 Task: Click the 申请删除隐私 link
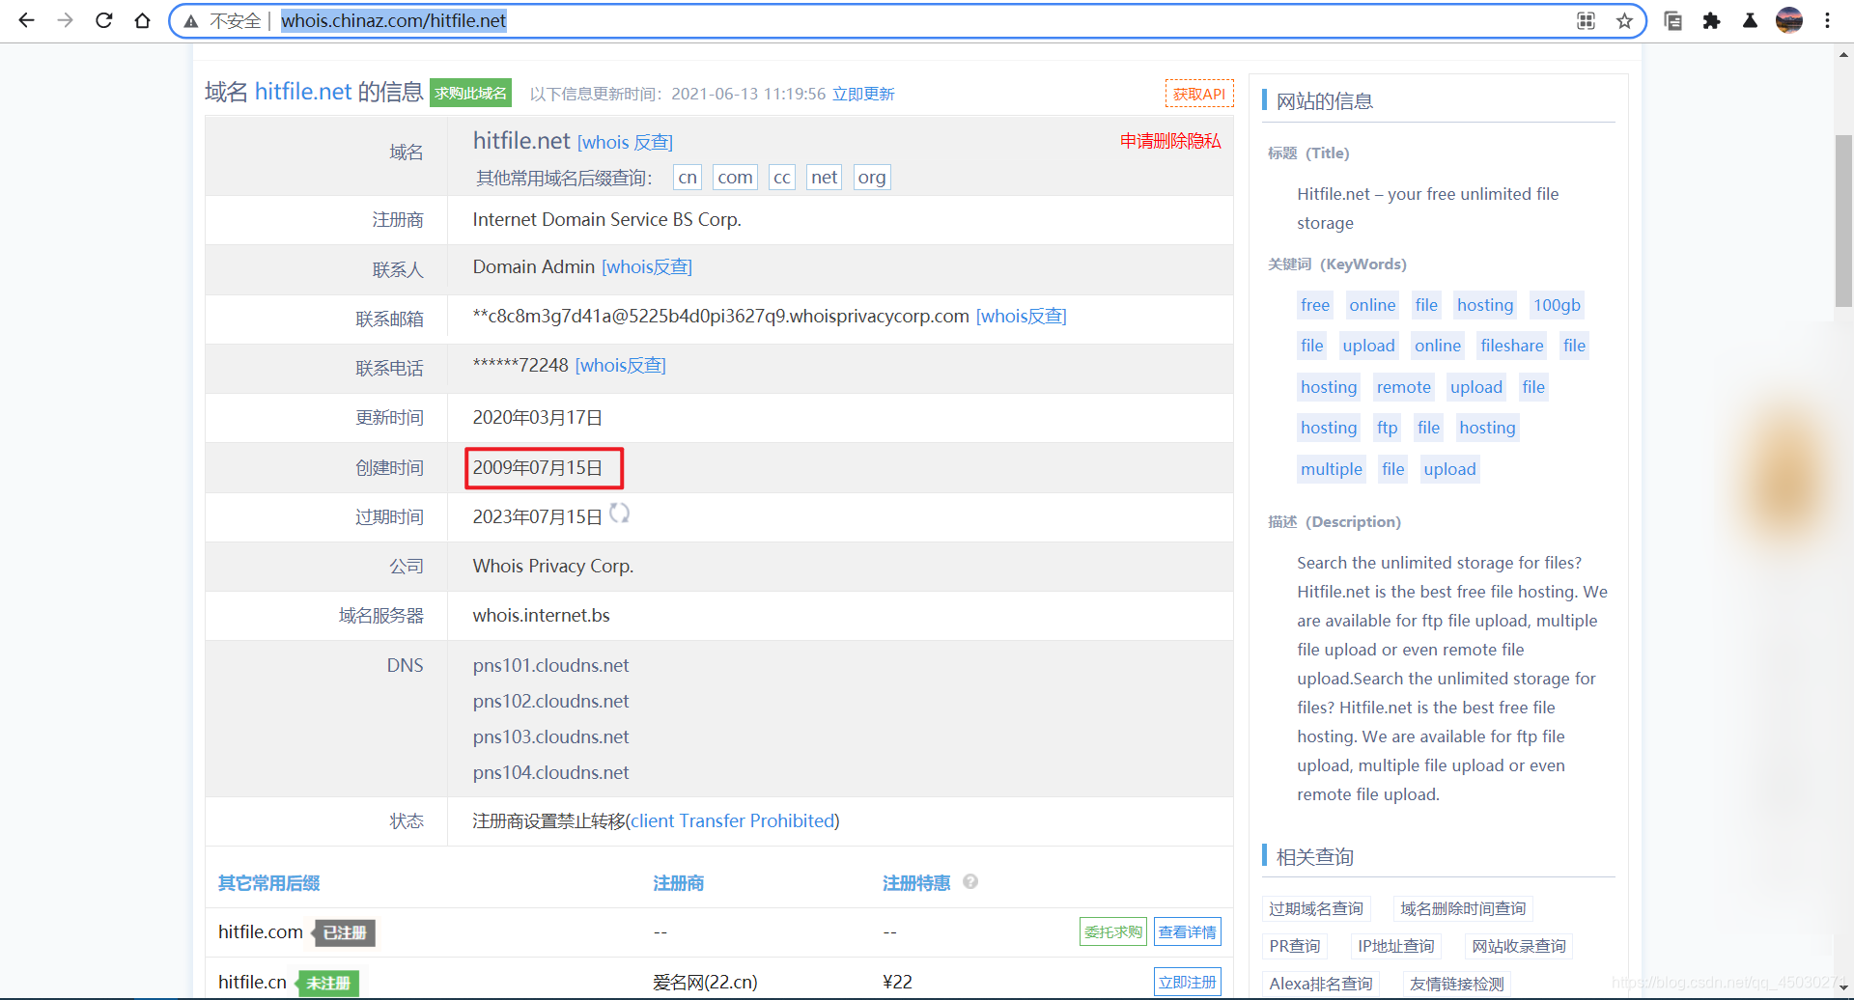(x=1170, y=141)
